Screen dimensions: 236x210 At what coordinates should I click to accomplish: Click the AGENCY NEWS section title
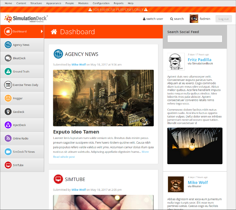click(x=82, y=54)
